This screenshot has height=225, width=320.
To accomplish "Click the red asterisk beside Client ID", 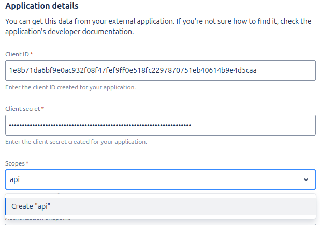I will pyautogui.click(x=32, y=54).
